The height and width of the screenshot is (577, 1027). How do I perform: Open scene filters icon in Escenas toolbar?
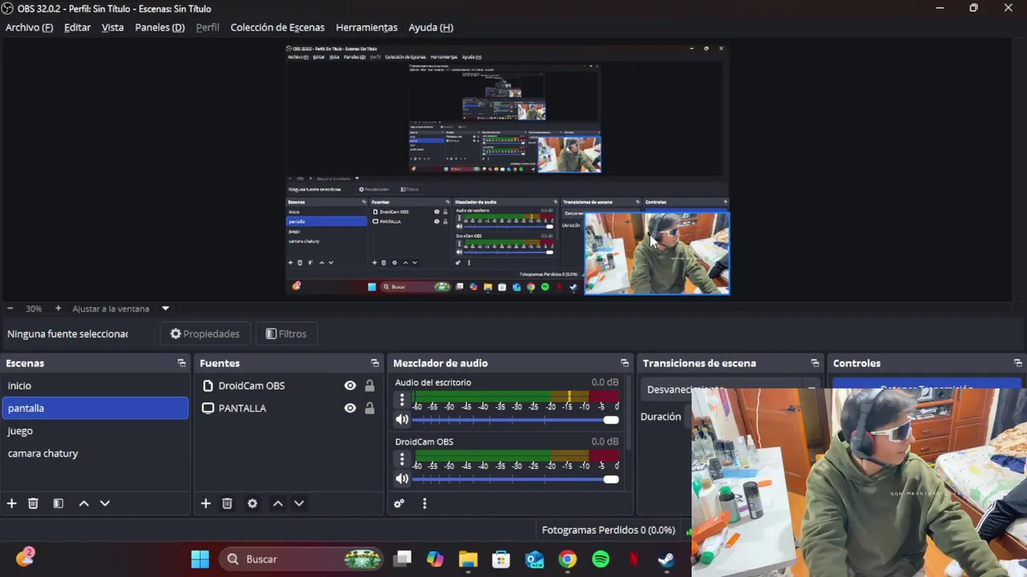click(58, 503)
